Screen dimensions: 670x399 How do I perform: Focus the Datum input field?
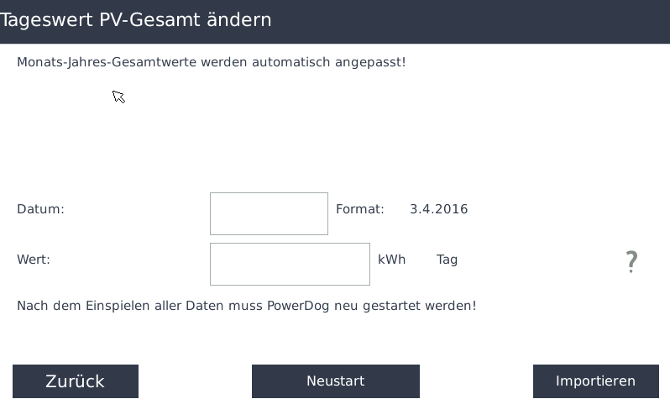tap(269, 214)
